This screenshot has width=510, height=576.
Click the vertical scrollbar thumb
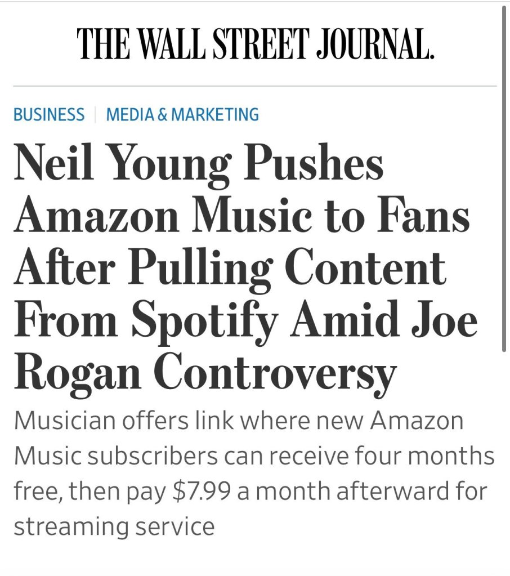click(x=504, y=180)
